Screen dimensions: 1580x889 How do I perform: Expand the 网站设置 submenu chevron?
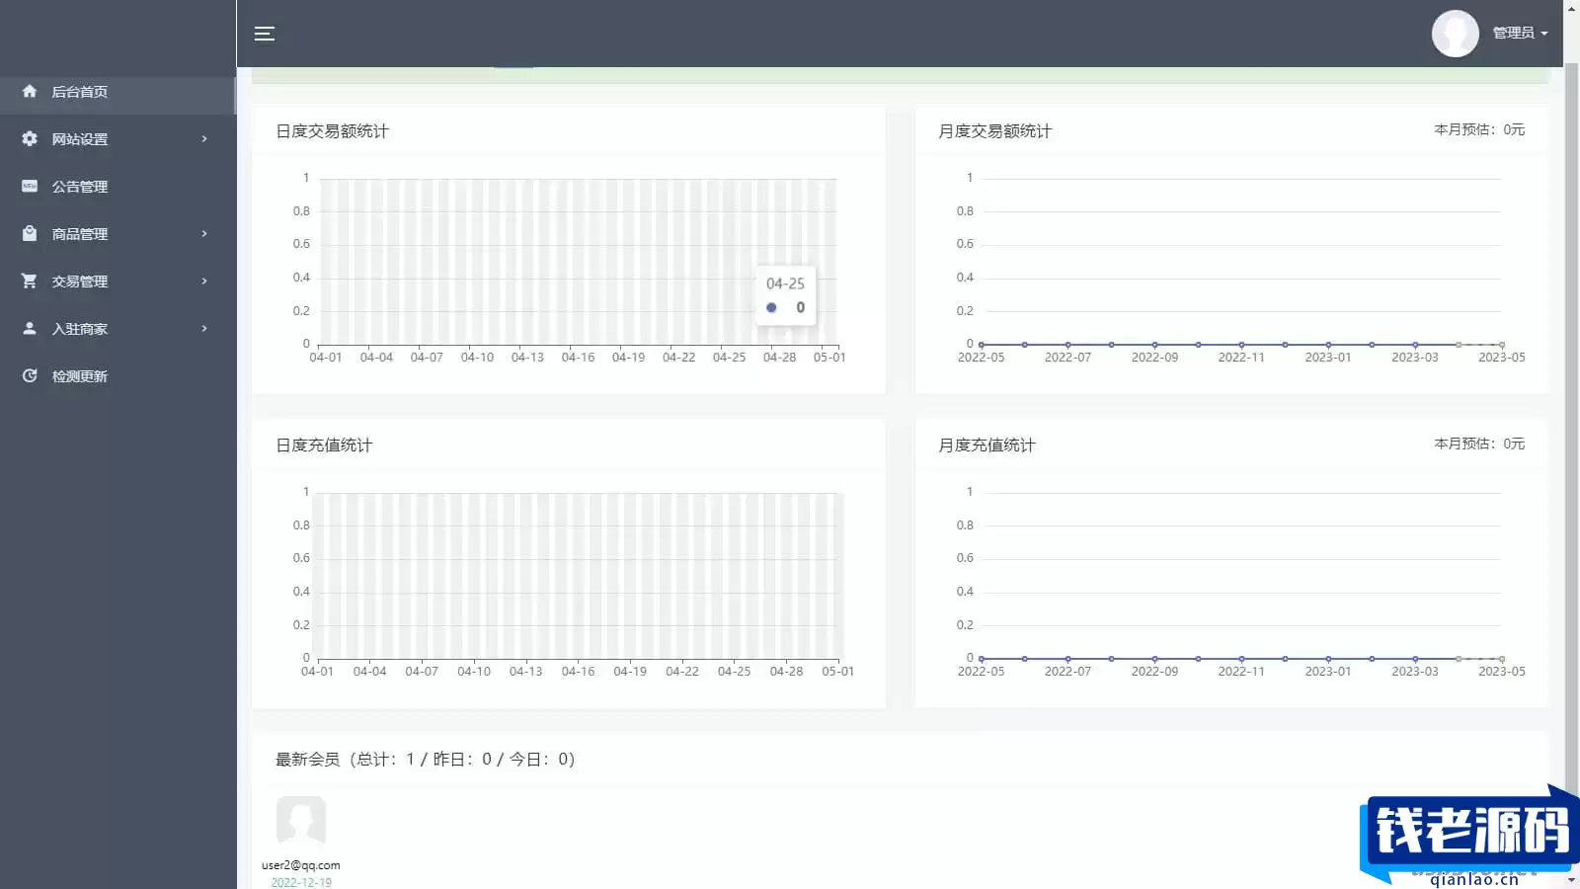pyautogui.click(x=204, y=138)
